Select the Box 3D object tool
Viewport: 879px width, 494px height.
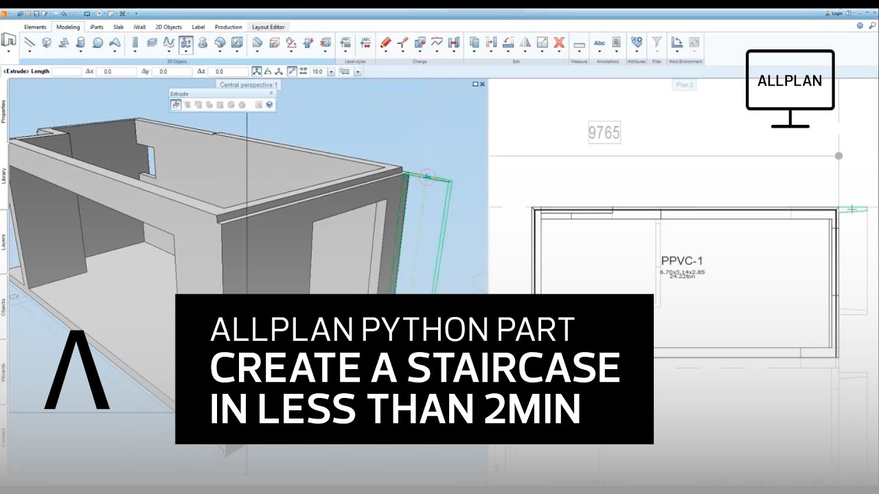click(47, 43)
